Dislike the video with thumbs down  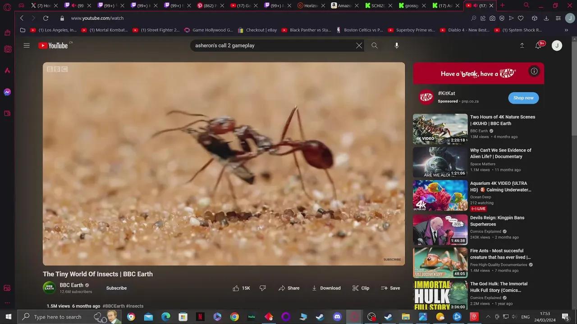(x=263, y=288)
